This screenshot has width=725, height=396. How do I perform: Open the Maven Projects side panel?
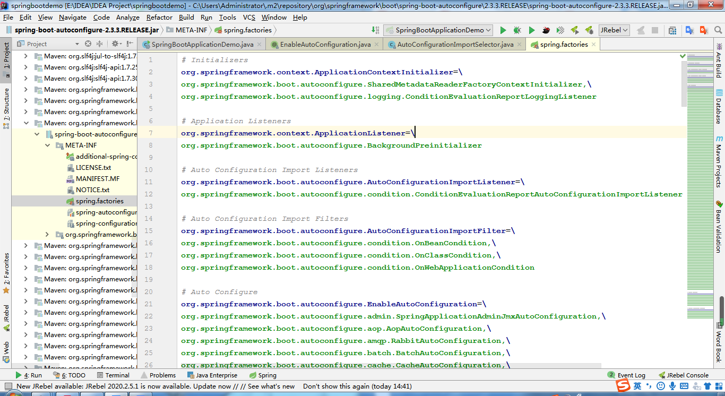(719, 162)
